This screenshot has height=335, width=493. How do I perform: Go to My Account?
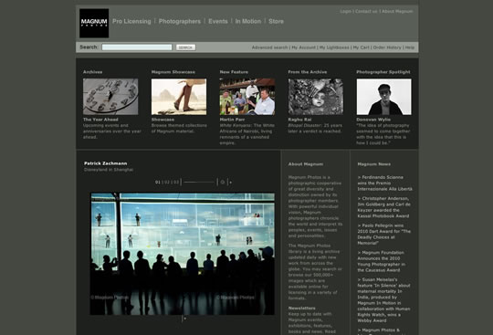click(x=303, y=47)
